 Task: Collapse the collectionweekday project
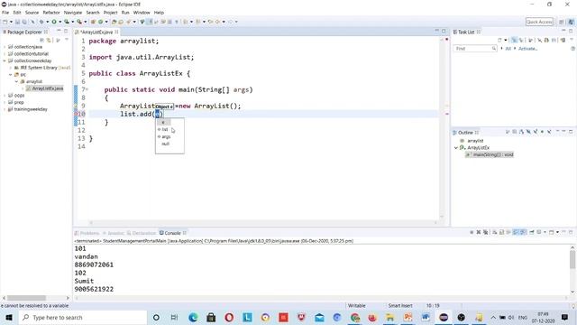coord(5,60)
